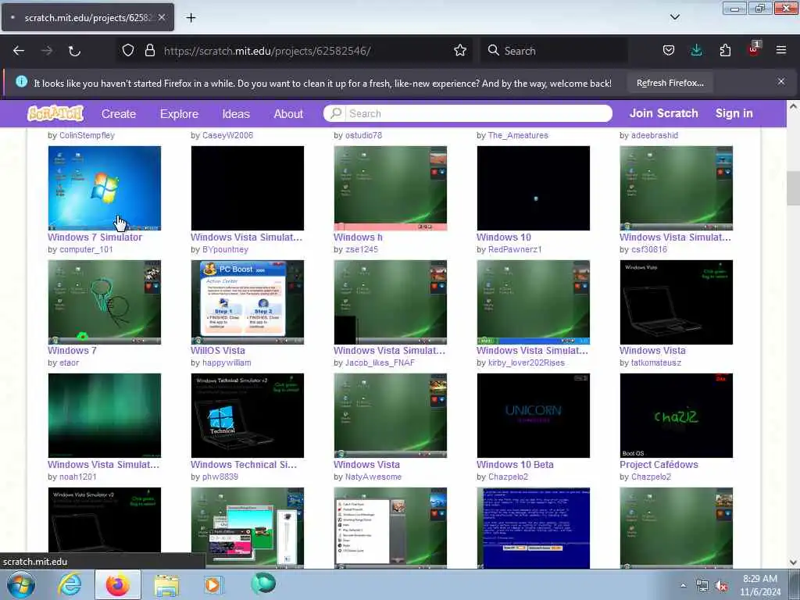Screen dimensions: 800x600
Task: Open Windows Media Player in taskbar
Action: 212,584
